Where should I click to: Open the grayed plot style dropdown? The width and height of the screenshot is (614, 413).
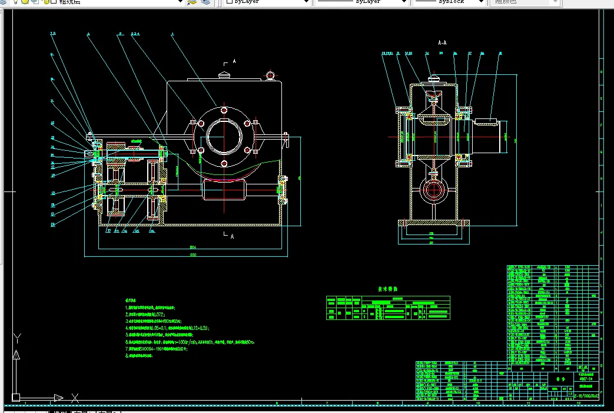pyautogui.click(x=555, y=2)
